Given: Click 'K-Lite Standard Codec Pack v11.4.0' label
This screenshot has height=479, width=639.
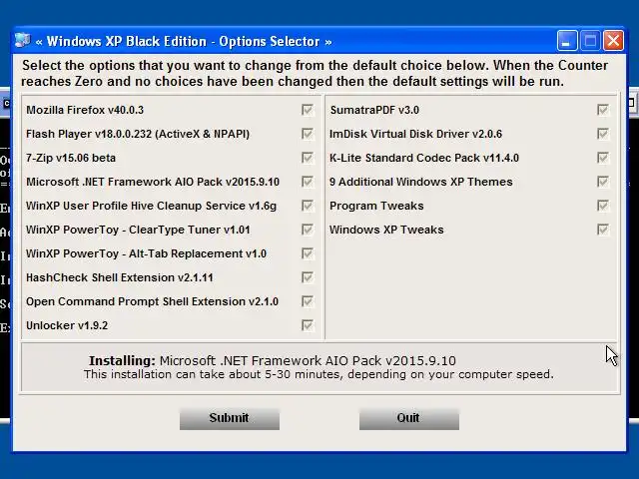Looking at the screenshot, I should pos(424,158).
